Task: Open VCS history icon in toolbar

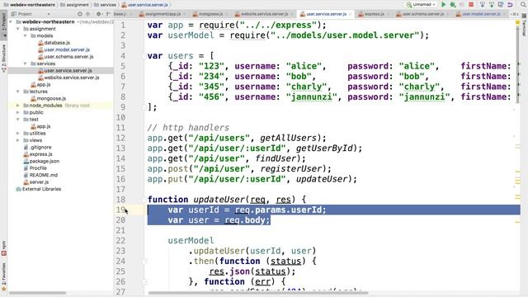Action: click(501, 4)
